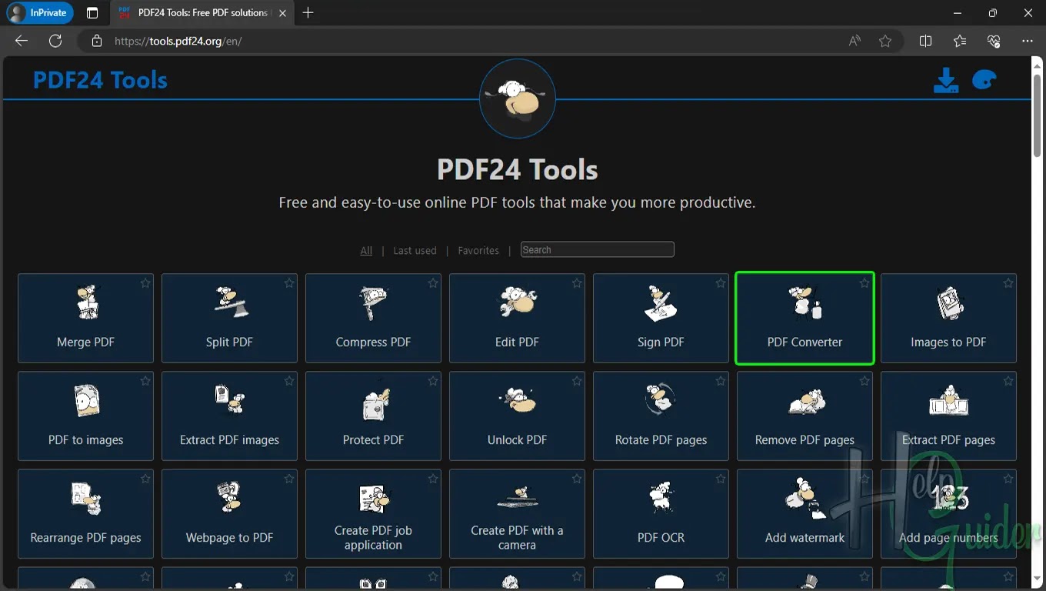Favorite Protect PDF with its star
Viewport: 1046px width, 591px height.
[x=432, y=381]
